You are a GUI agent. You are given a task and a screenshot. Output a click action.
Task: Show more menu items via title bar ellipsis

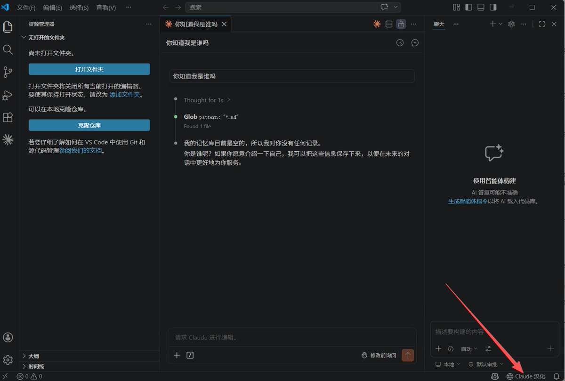[x=129, y=8]
